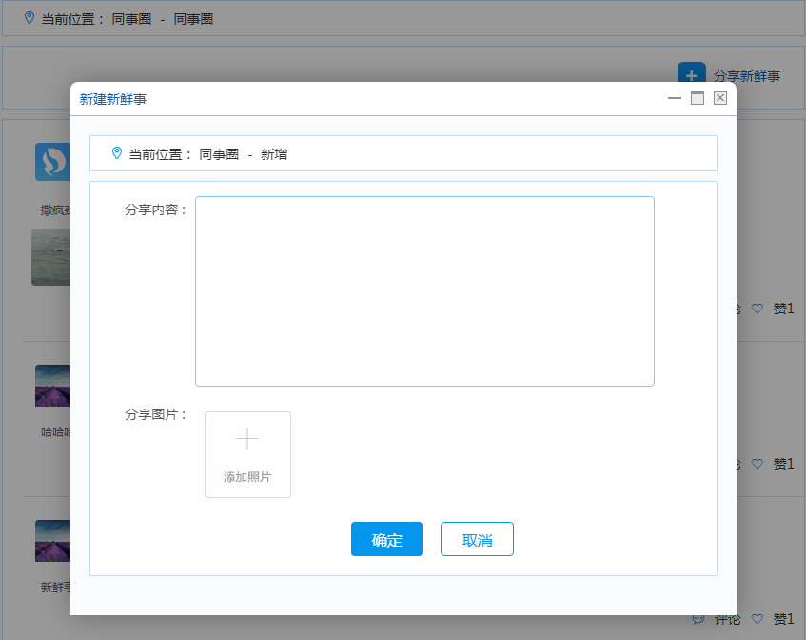Click the heart icon on the bottom post

click(x=757, y=619)
